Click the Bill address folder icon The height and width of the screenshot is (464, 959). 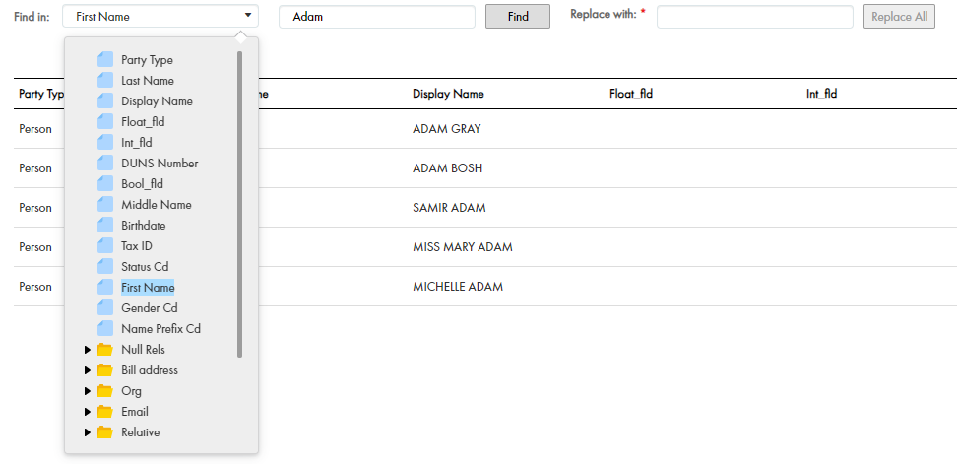click(x=105, y=370)
